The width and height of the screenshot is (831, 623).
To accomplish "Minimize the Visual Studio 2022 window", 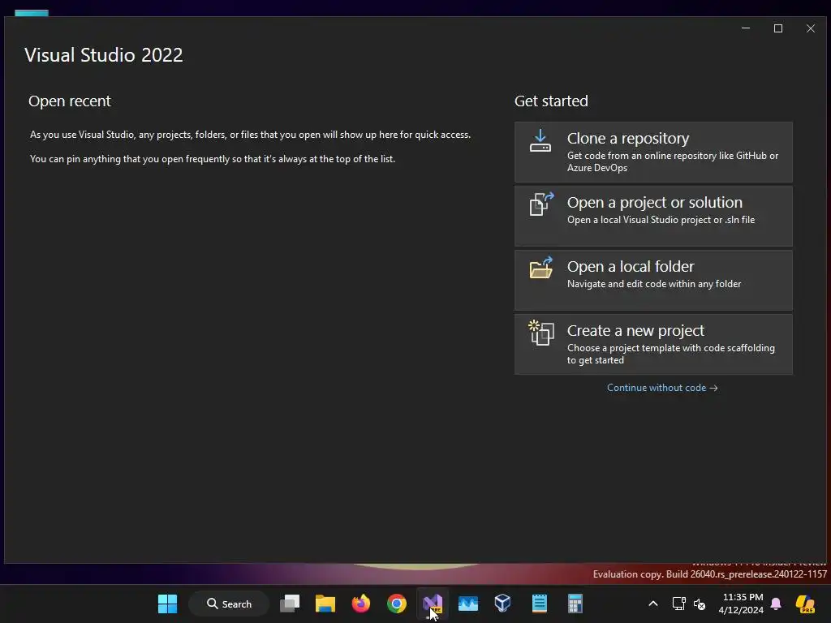I will 746,28.
